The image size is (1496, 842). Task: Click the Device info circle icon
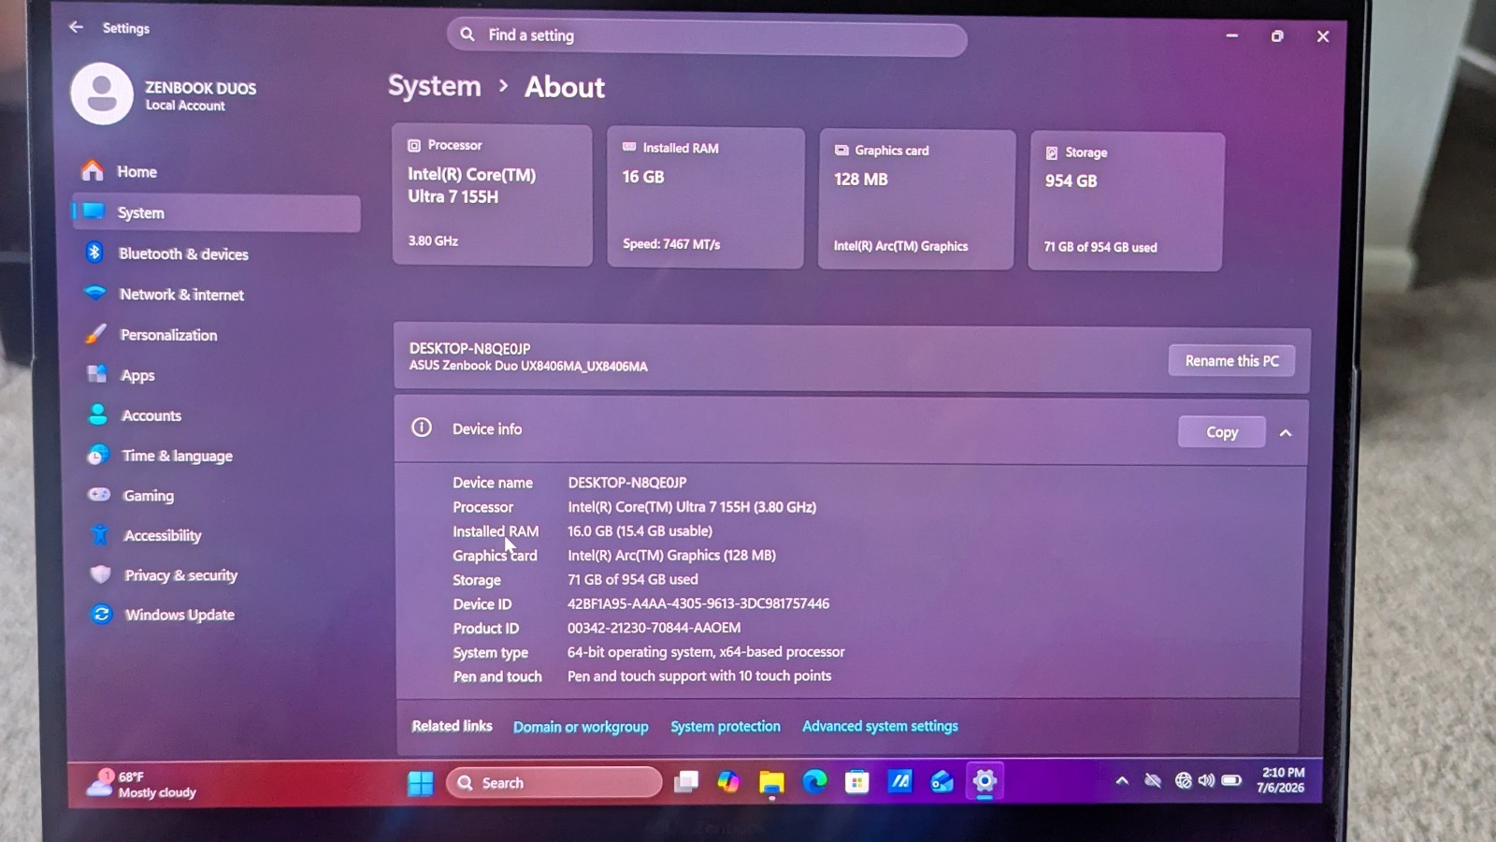pos(422,428)
